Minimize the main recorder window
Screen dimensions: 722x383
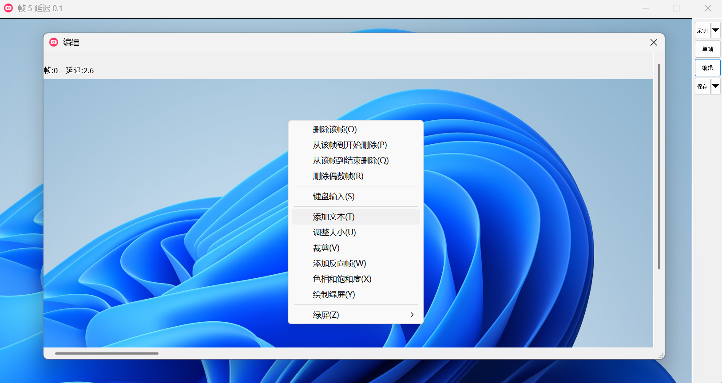click(646, 8)
